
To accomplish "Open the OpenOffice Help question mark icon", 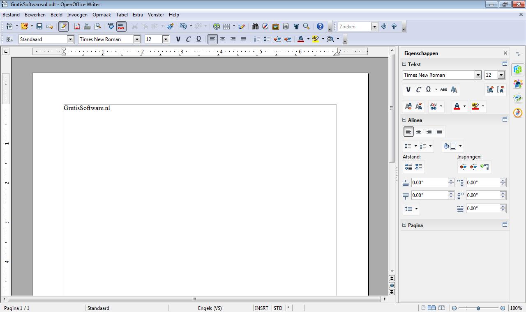I will 320,26.
